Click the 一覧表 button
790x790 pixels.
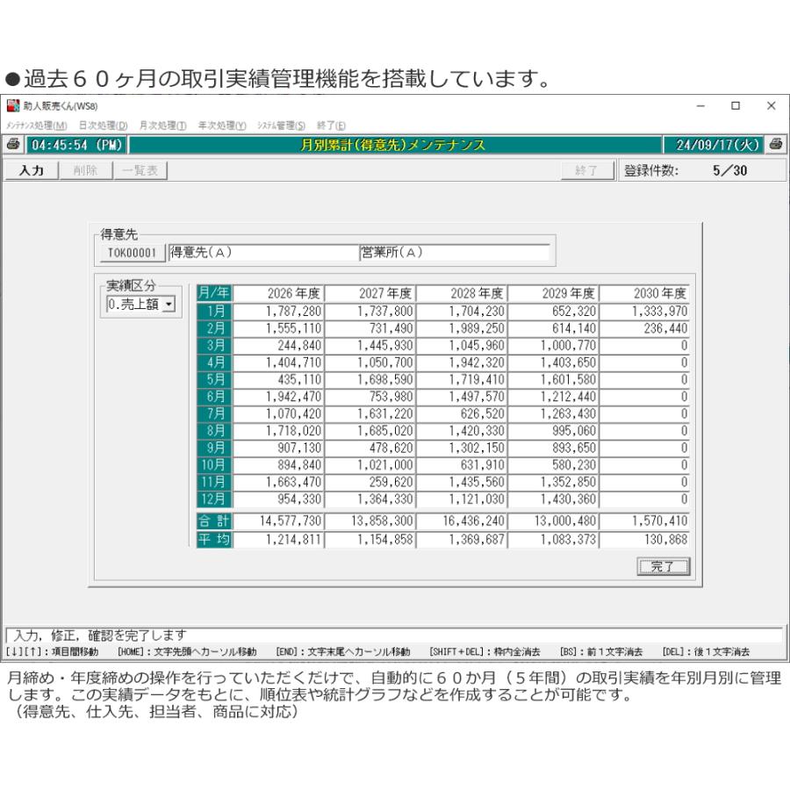(x=140, y=170)
